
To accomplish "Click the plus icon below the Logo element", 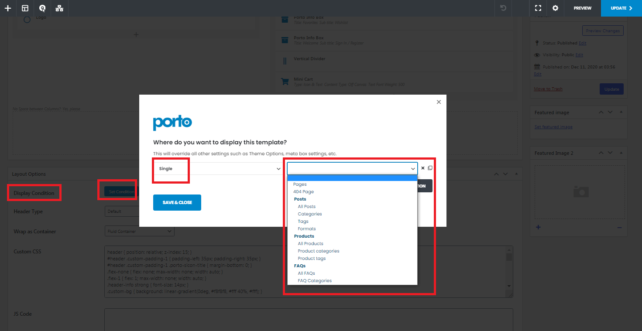I will pos(136,34).
